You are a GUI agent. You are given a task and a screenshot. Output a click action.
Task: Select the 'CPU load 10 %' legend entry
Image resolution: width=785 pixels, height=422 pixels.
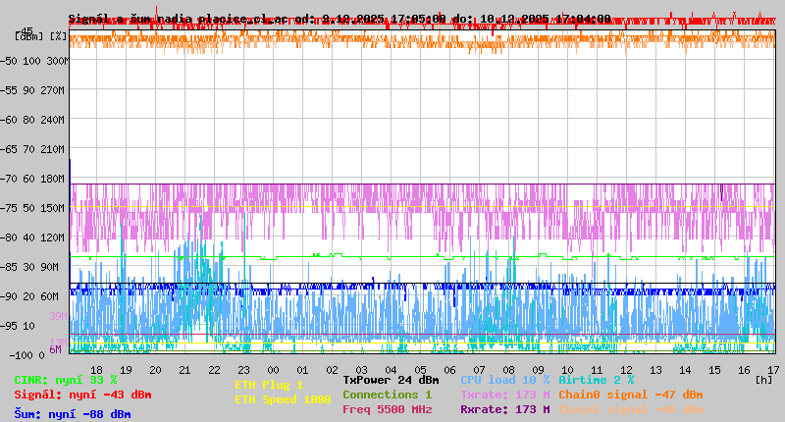click(x=505, y=380)
